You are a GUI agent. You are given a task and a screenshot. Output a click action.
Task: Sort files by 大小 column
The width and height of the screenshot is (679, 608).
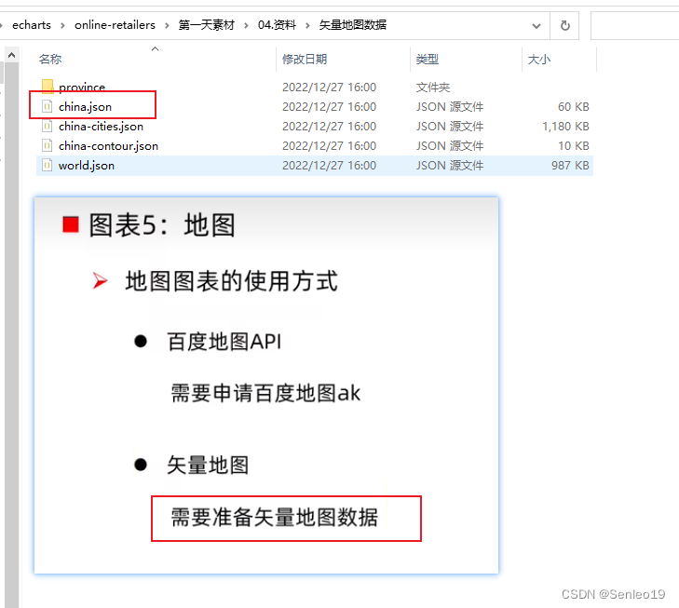(538, 59)
